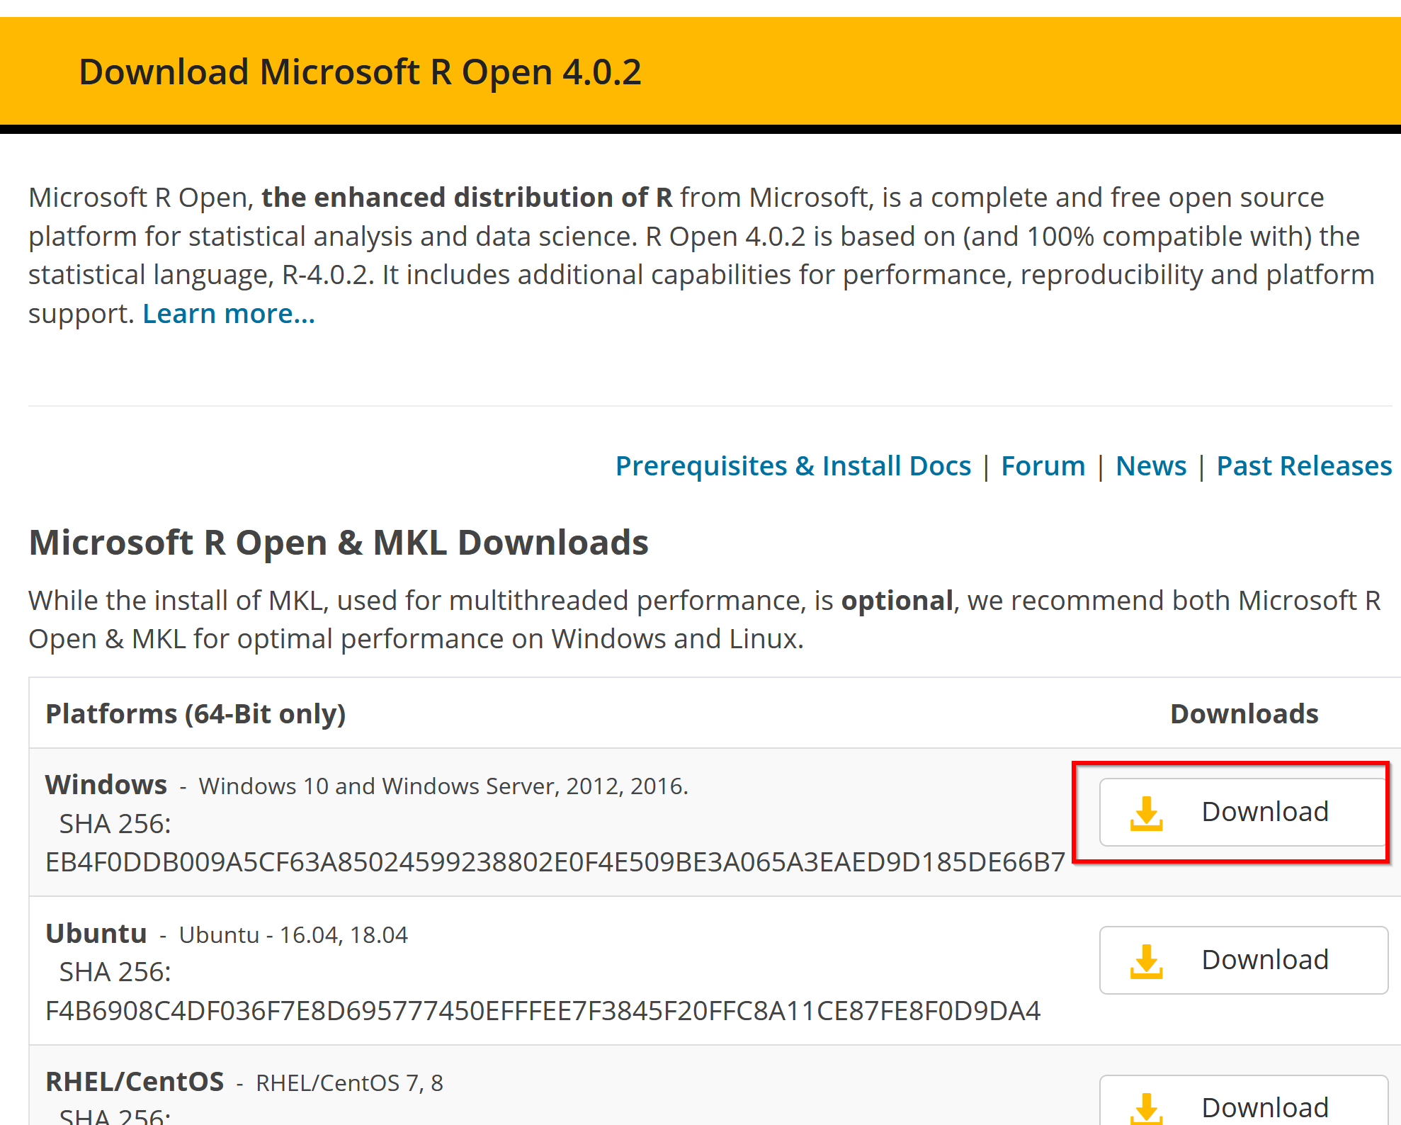Click the Platforms (64-Bit only) column header
The width and height of the screenshot is (1401, 1125).
pyautogui.click(x=195, y=714)
